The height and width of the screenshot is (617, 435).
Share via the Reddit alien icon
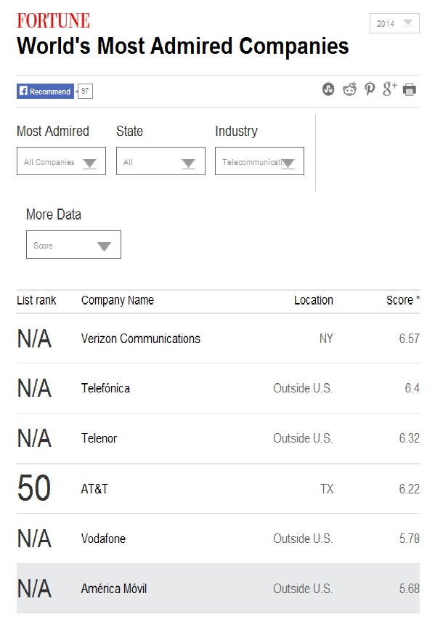pyautogui.click(x=349, y=89)
